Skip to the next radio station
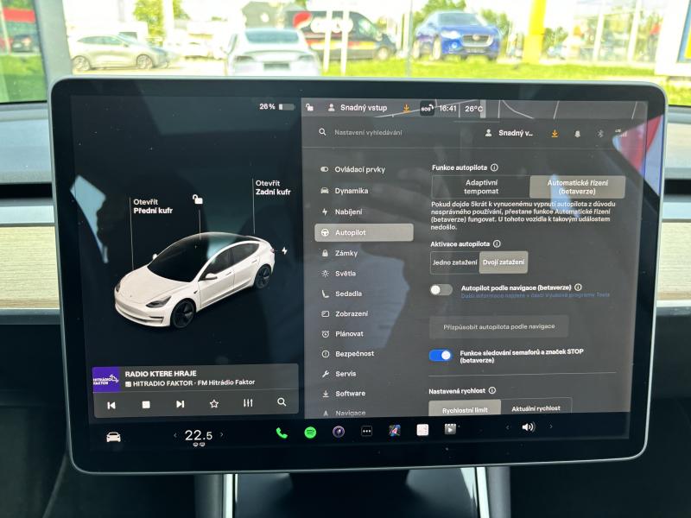This screenshot has height=518, width=691. [x=180, y=404]
